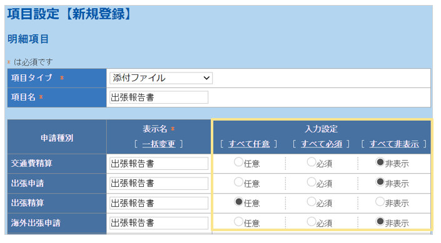Select 必須 radio for 交通費精算
The width and height of the screenshot is (441, 243).
click(312, 162)
